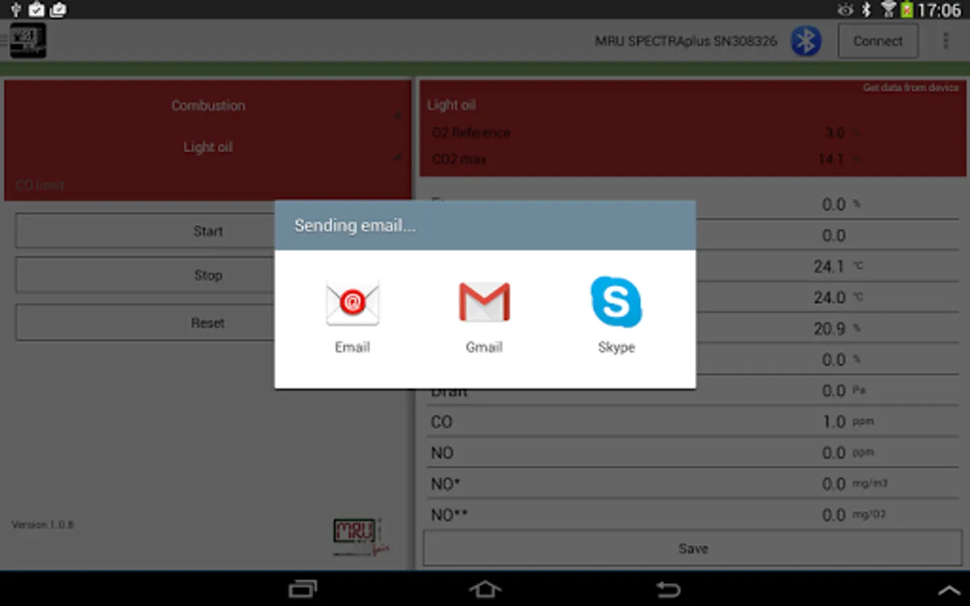
Task: Tap the Connect button
Action: click(878, 41)
